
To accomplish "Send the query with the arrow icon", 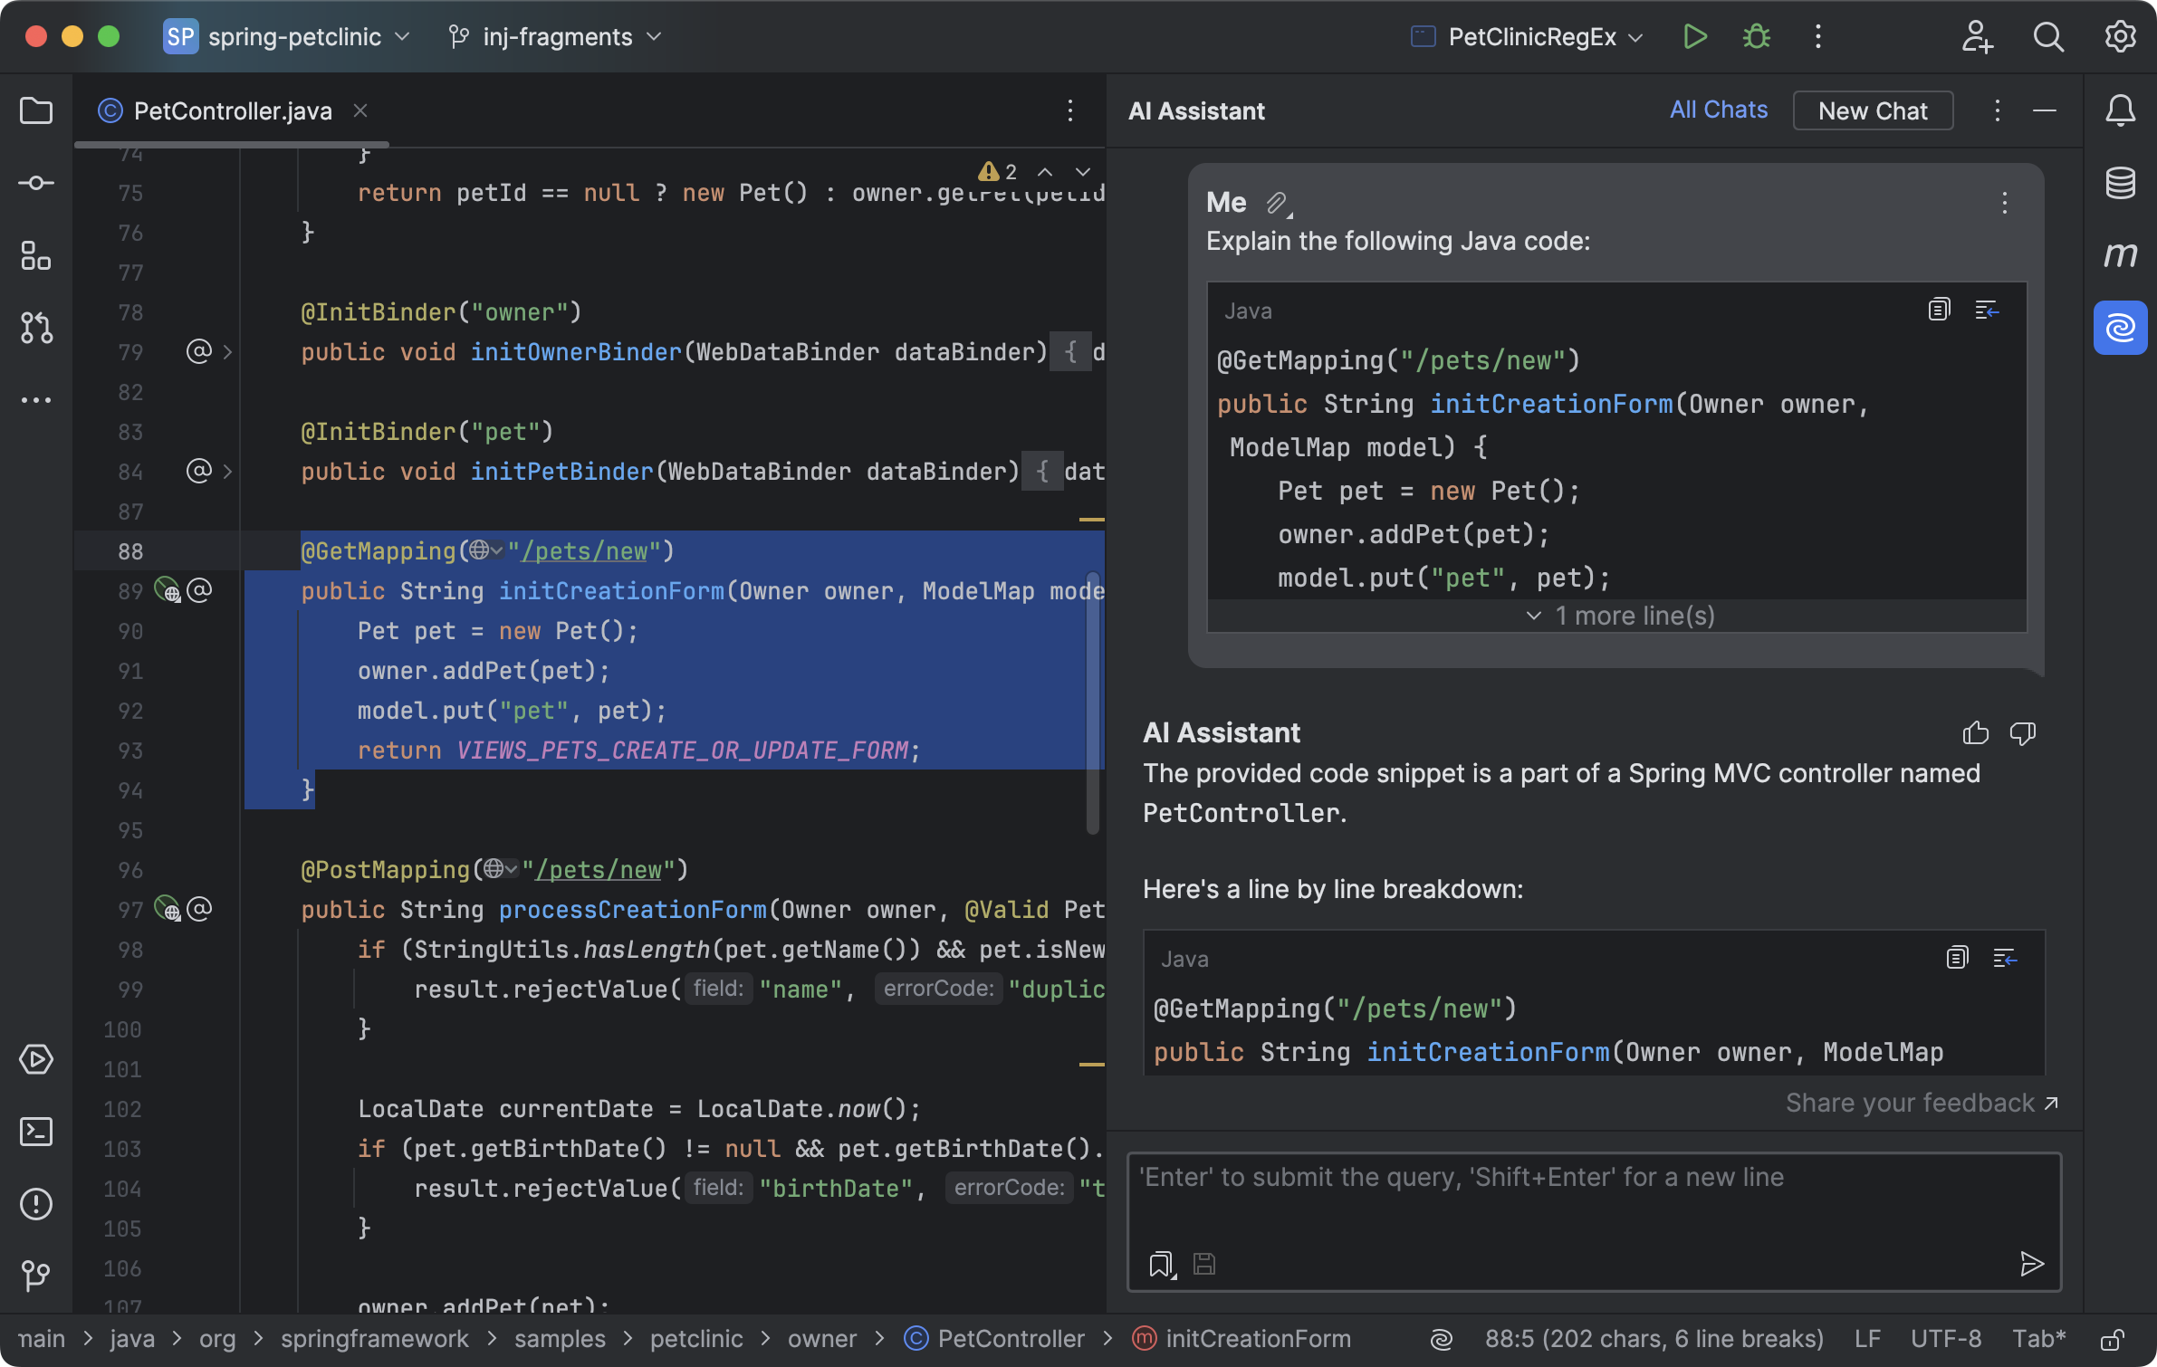I will click(2031, 1264).
